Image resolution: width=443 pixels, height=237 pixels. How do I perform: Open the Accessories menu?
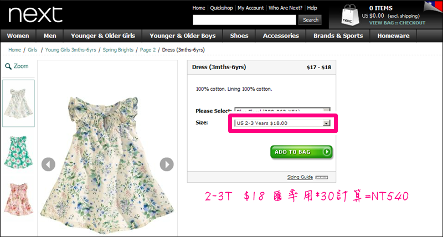281,36
